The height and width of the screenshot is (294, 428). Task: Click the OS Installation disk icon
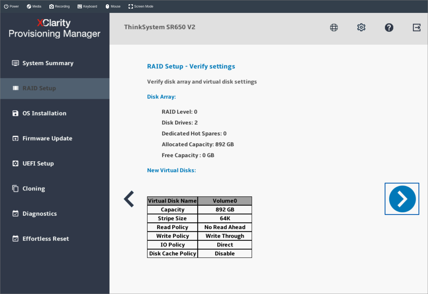(x=15, y=113)
